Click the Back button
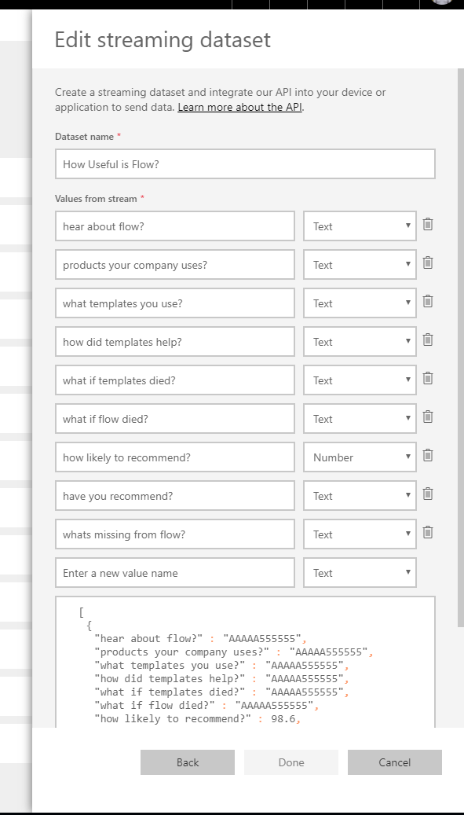The height and width of the screenshot is (815, 464). coord(188,762)
